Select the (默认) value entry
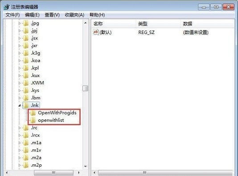The image size is (238, 176). tap(106, 33)
